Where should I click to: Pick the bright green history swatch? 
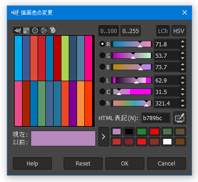click(x=142, y=132)
